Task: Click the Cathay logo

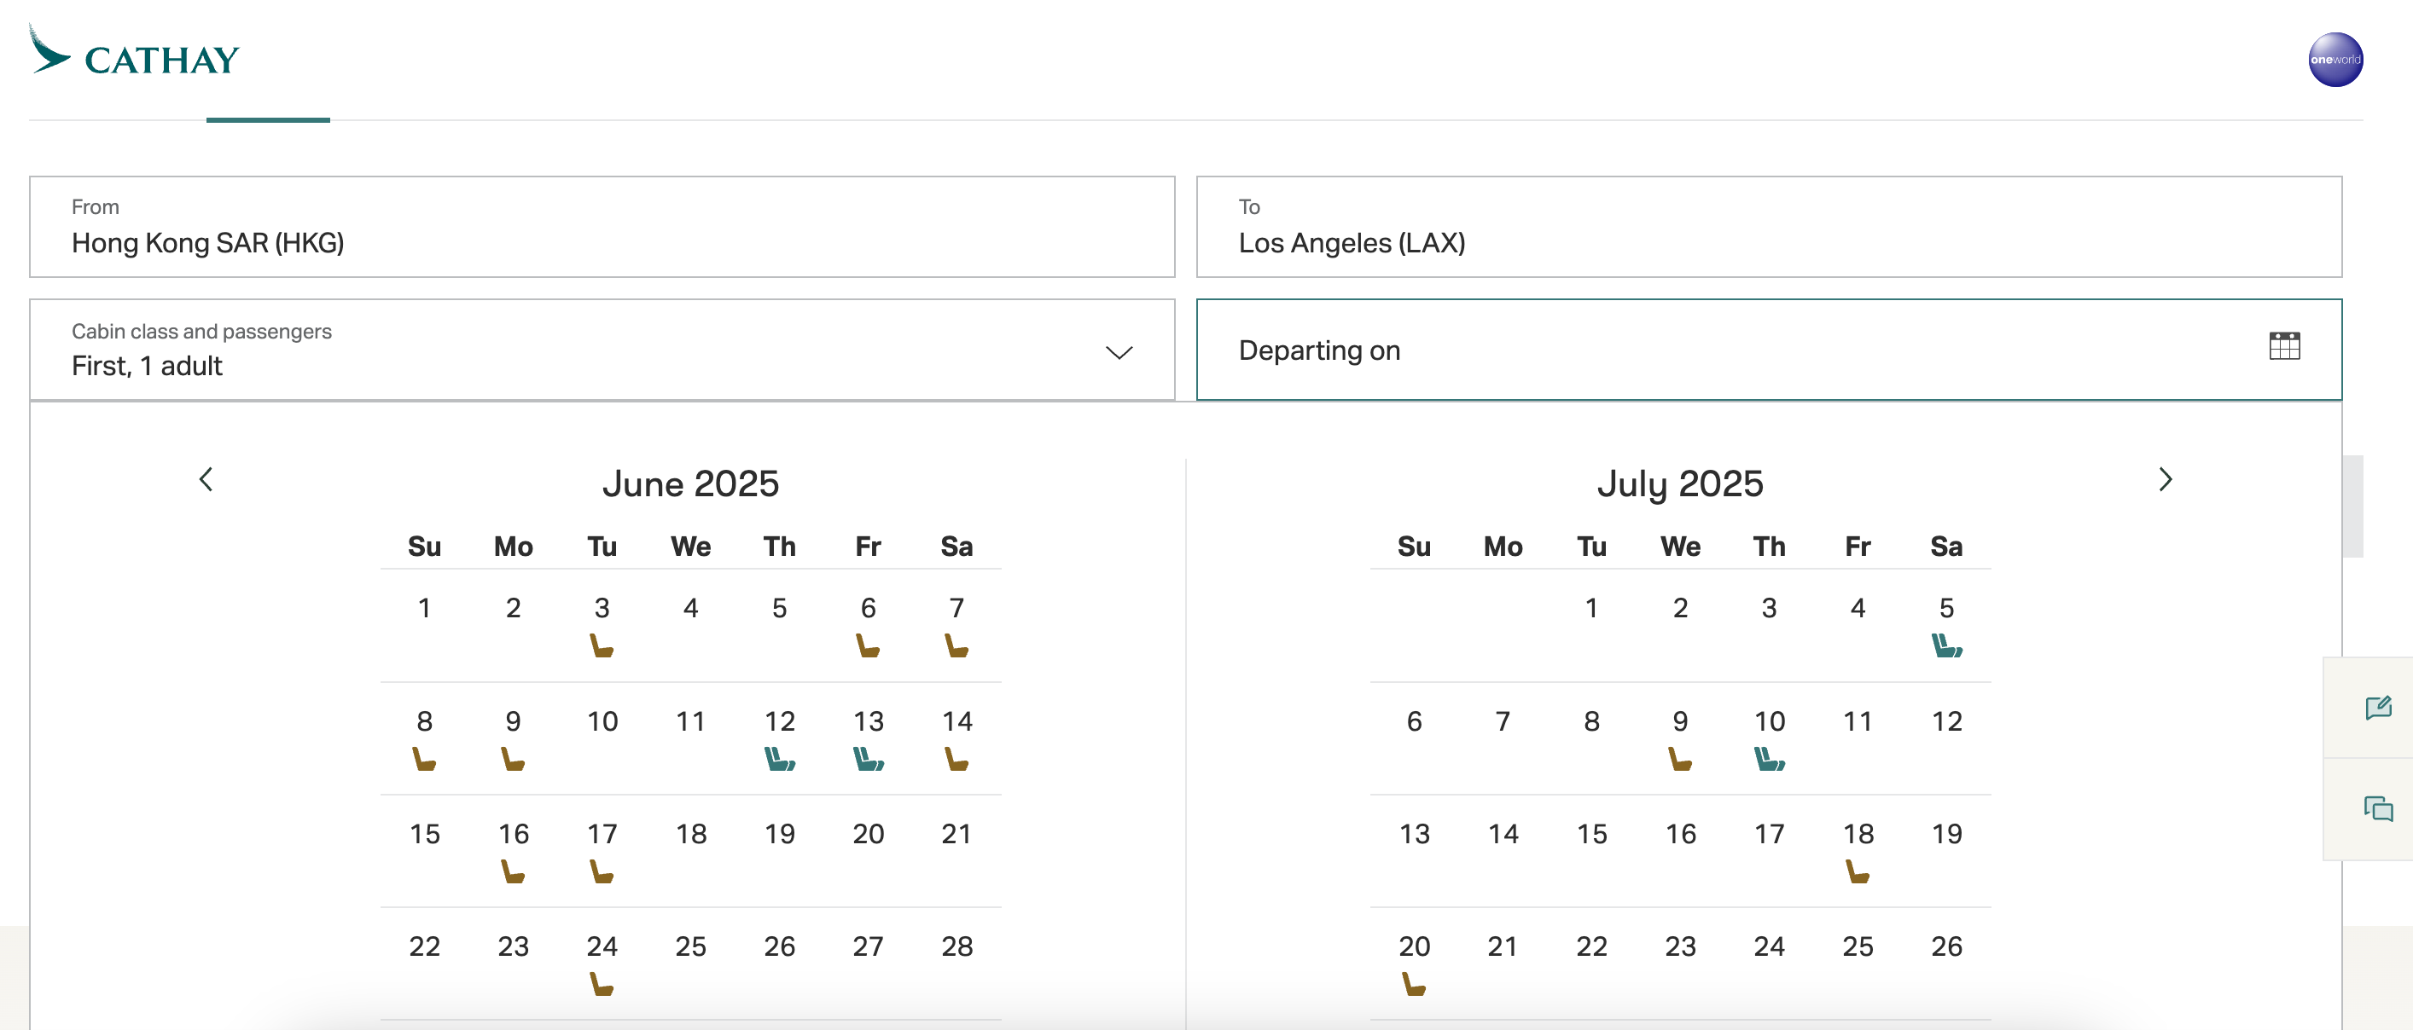Action: pyautogui.click(x=134, y=50)
